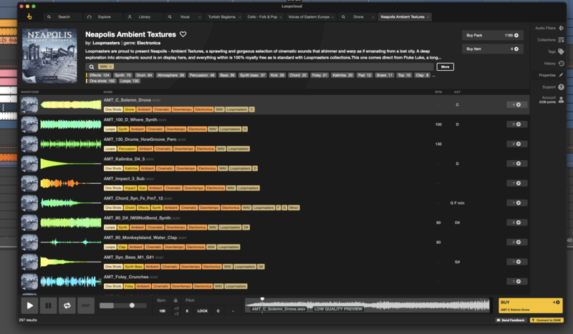Filter by the Effects 124 tag

(100, 75)
